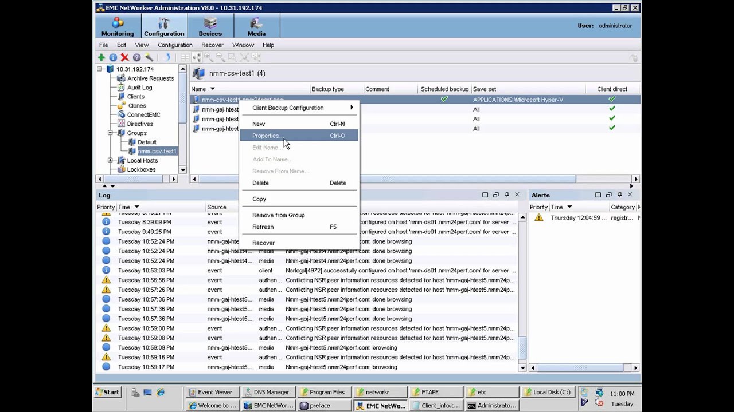Screen dimensions: 734x412
Task: Select the nmm-csv-test1 group in the tree
Action: click(x=157, y=152)
